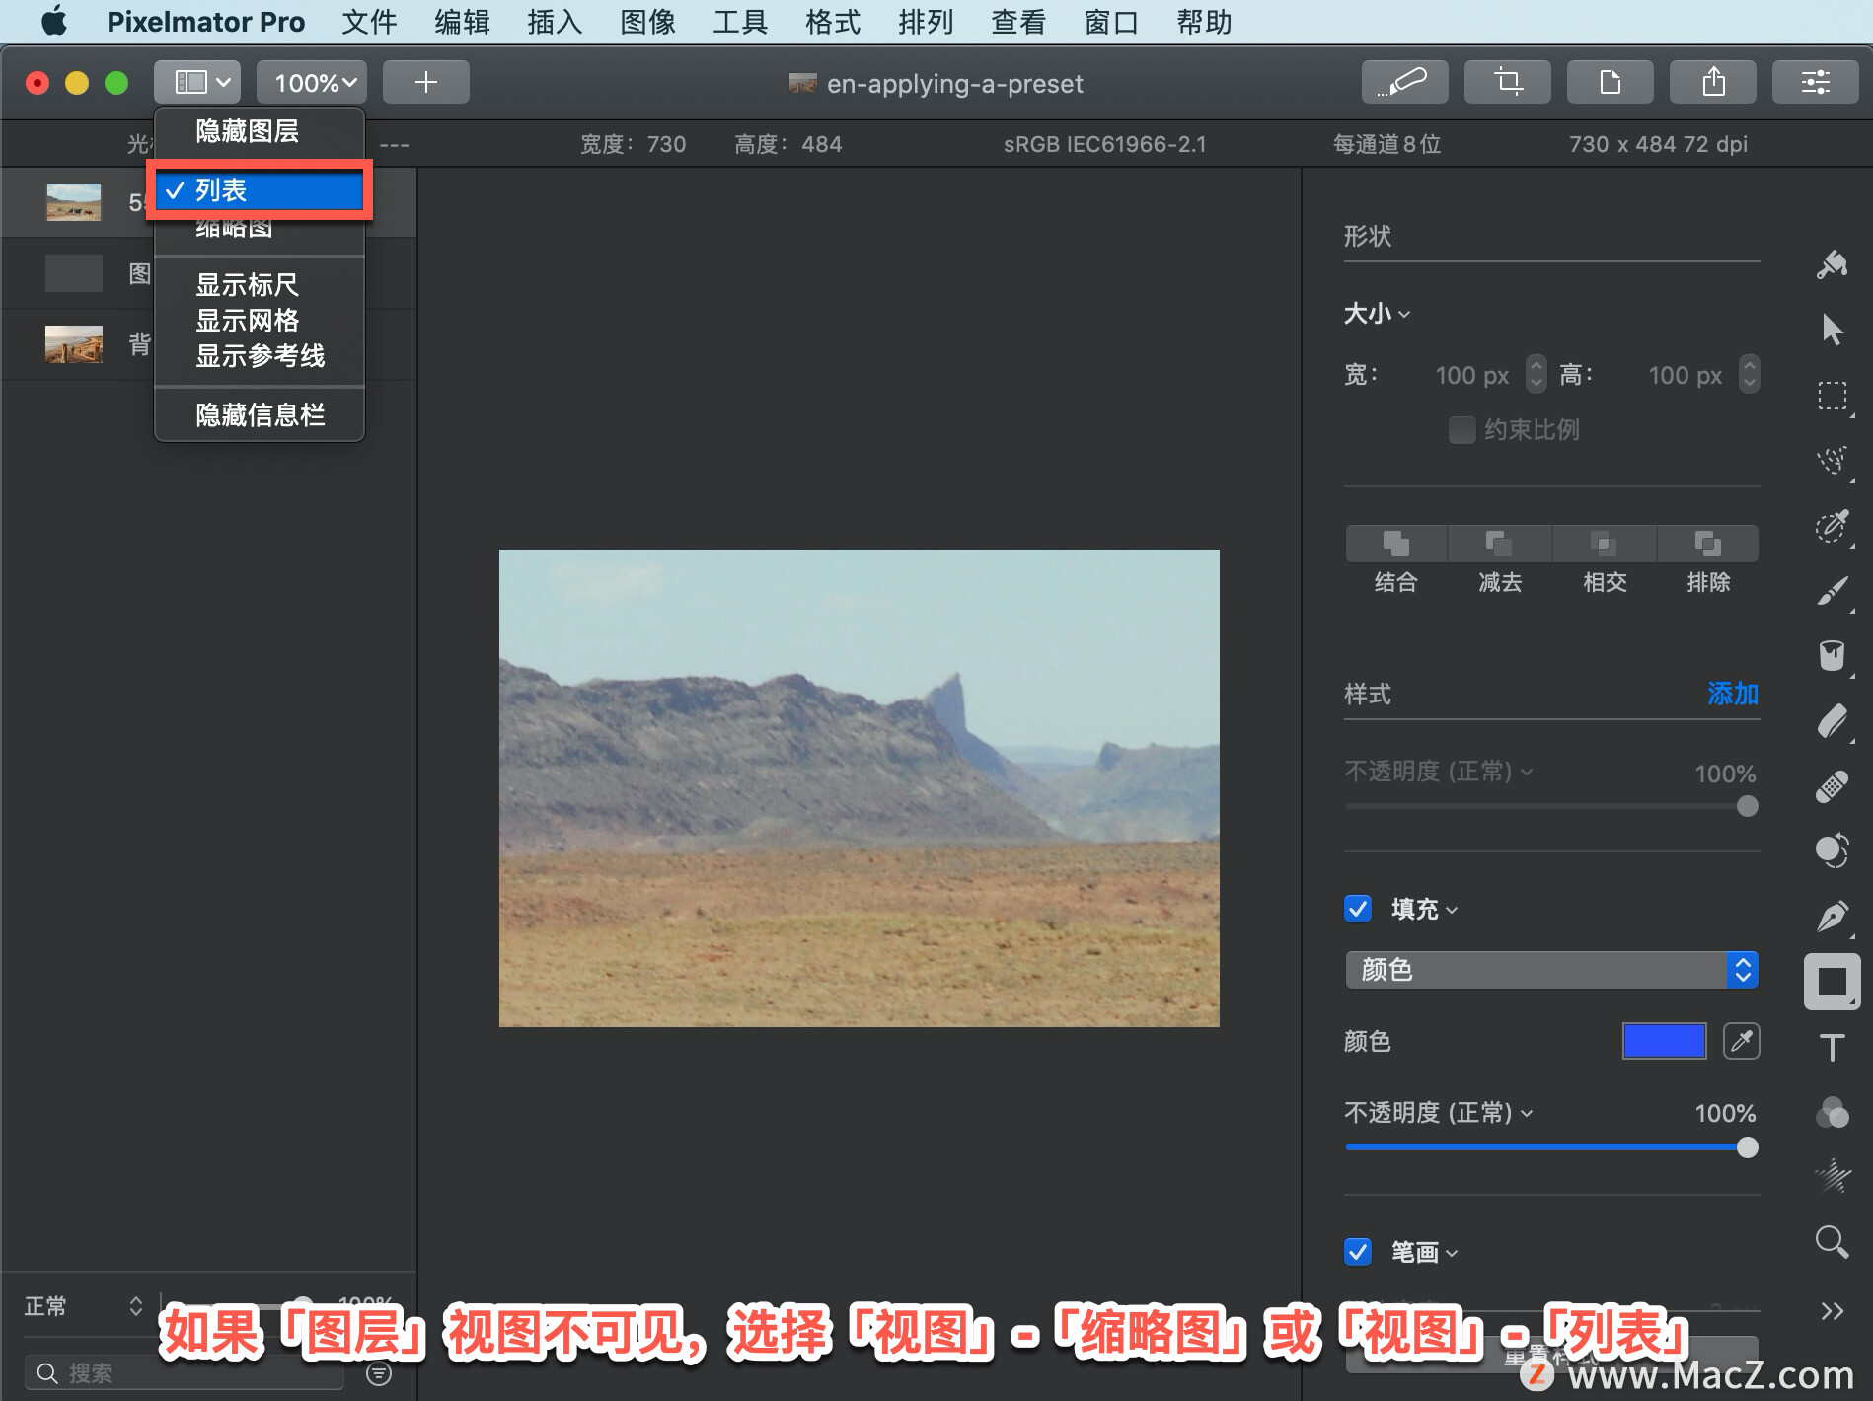
Task: Expand the 填充 chevron menu
Action: point(1451,910)
